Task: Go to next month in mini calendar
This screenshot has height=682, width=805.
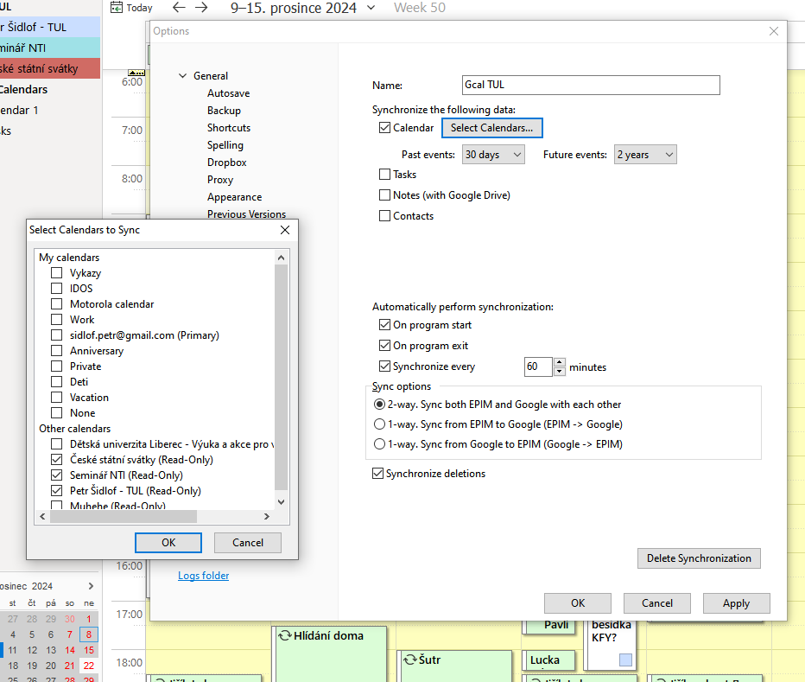Action: (x=91, y=586)
